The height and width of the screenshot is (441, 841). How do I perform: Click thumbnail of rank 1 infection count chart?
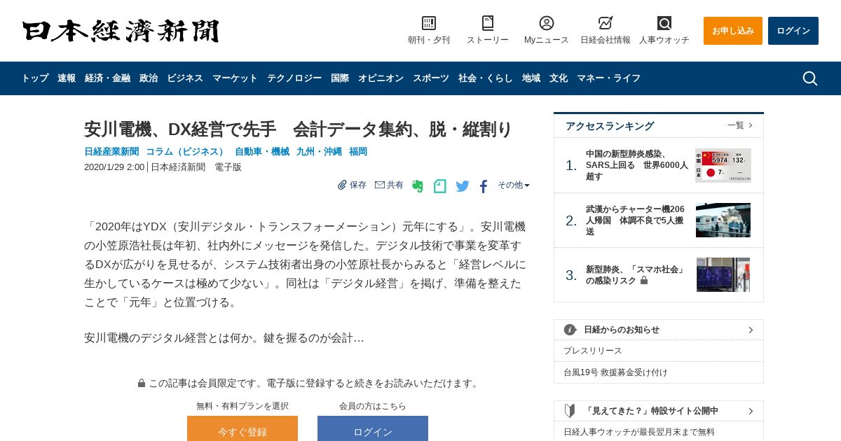click(x=723, y=165)
